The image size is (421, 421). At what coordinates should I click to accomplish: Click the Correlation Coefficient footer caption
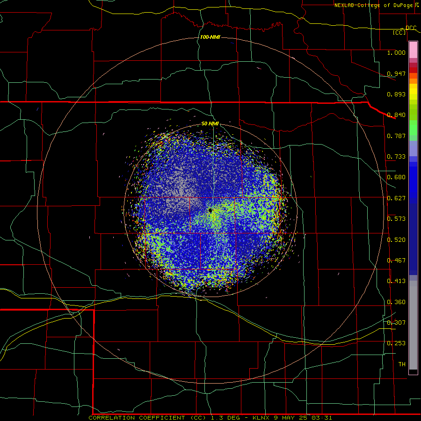210,418
